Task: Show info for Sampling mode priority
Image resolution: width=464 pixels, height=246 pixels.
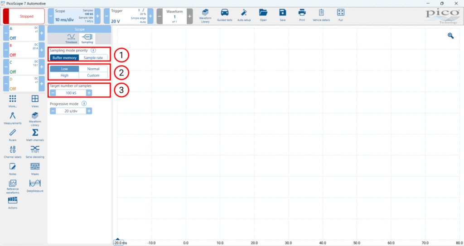Action: pyautogui.click(x=93, y=50)
